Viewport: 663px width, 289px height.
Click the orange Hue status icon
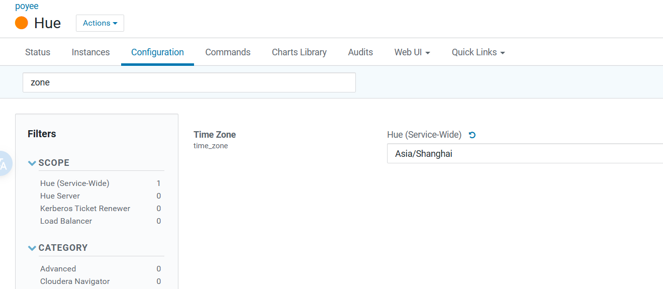click(22, 23)
